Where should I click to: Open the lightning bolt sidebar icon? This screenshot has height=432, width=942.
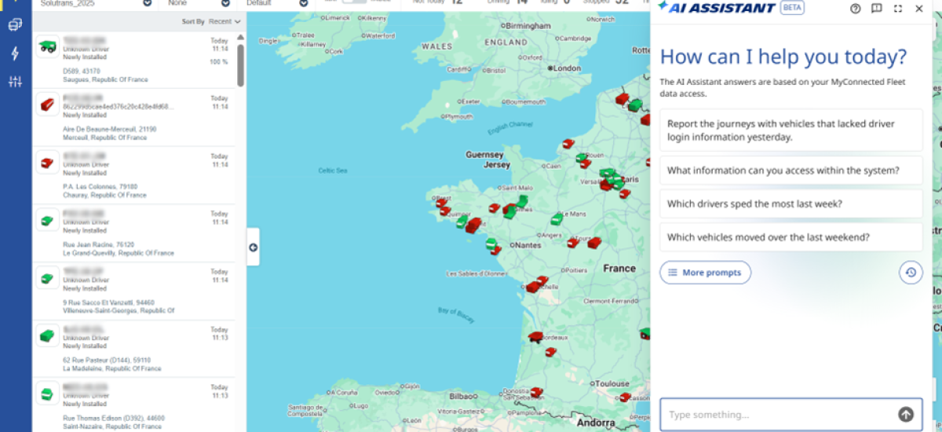(15, 53)
